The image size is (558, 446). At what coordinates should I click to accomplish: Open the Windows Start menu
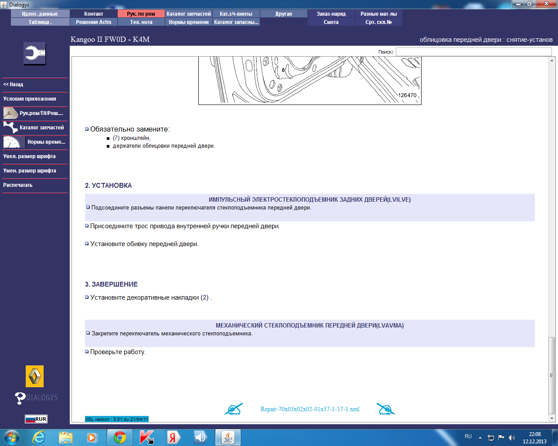[12, 437]
